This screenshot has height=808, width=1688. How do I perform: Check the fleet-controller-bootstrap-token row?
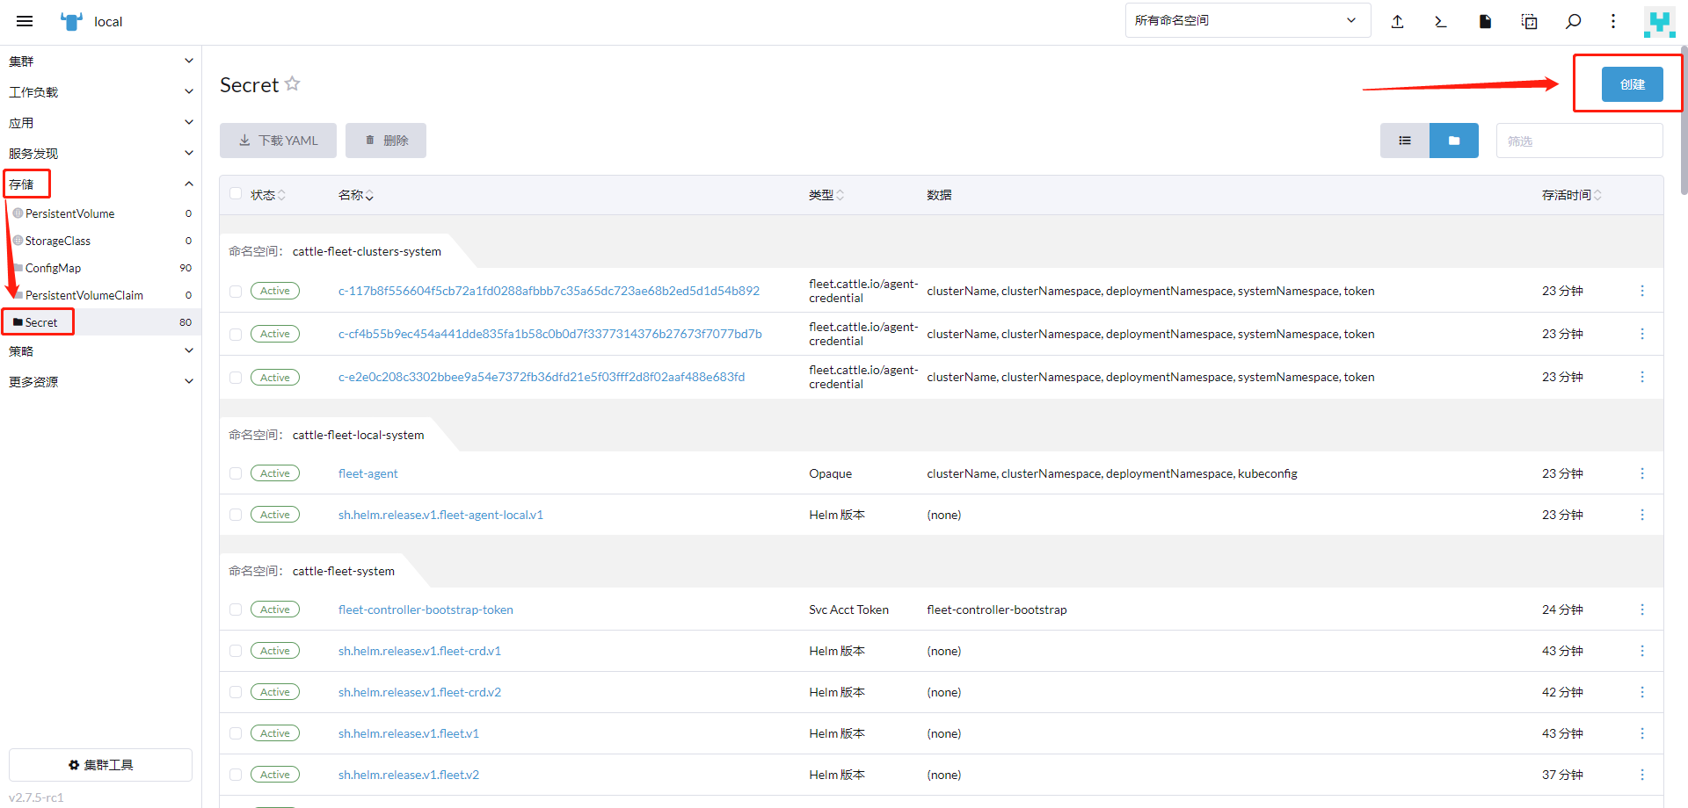click(236, 610)
